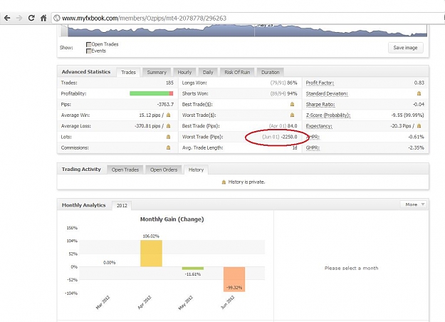
Task: Click the Jun 2012 orange loss bar
Action: 234,279
